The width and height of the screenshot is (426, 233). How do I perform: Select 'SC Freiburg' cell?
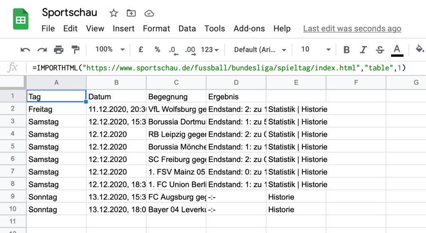[x=176, y=159]
